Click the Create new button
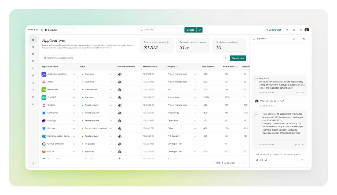The image size is (337, 195). (x=238, y=58)
